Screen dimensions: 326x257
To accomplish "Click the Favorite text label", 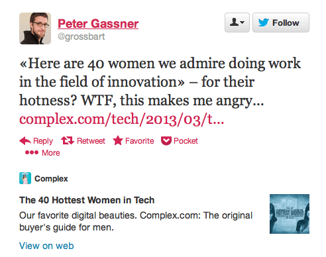I will (140, 141).
